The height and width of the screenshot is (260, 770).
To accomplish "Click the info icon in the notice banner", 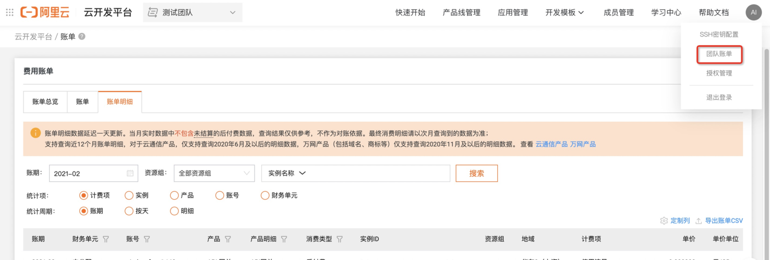I will point(35,133).
